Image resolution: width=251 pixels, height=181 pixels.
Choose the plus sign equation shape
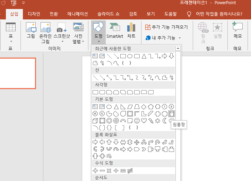pyautogui.click(x=95, y=171)
